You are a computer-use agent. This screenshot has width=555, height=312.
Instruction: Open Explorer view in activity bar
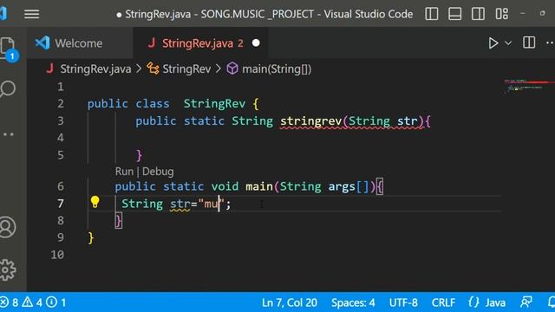point(8,48)
